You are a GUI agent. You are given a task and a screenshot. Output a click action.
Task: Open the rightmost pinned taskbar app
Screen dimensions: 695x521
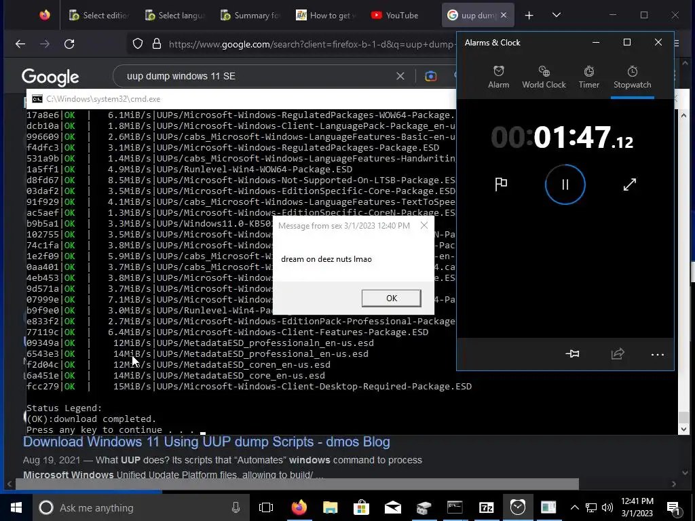(548, 507)
